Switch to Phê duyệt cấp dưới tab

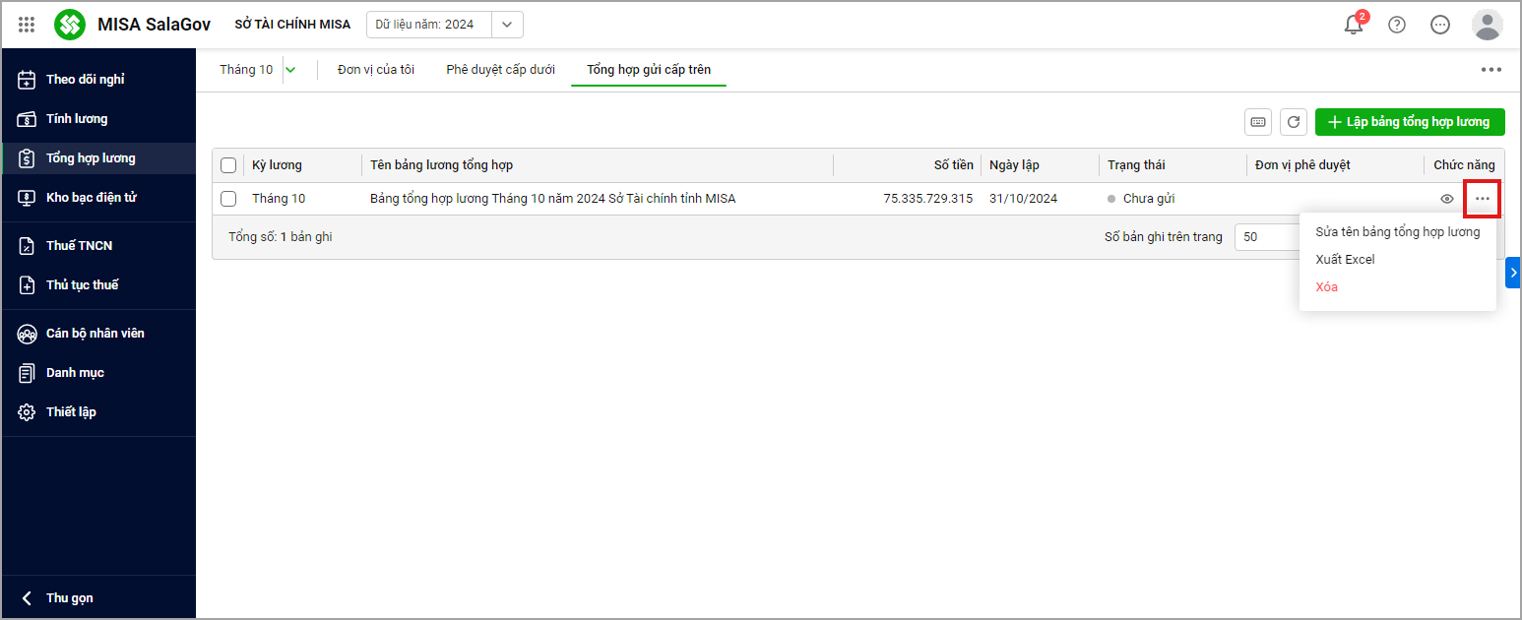pyautogui.click(x=500, y=70)
